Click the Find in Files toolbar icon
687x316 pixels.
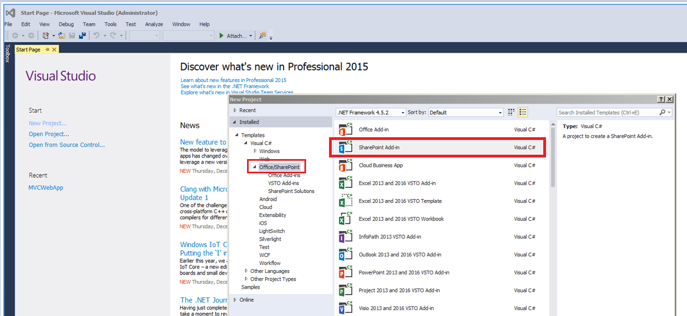[262, 36]
